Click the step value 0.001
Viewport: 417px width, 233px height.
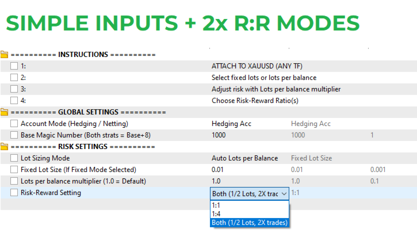pos(378,170)
